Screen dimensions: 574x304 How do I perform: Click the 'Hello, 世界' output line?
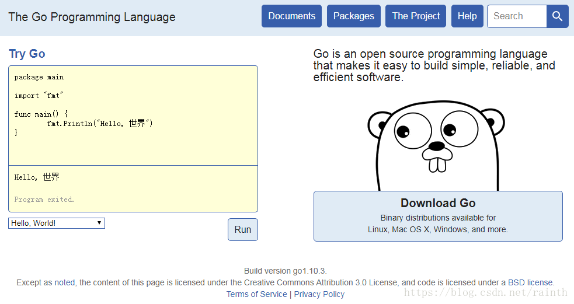coord(37,177)
